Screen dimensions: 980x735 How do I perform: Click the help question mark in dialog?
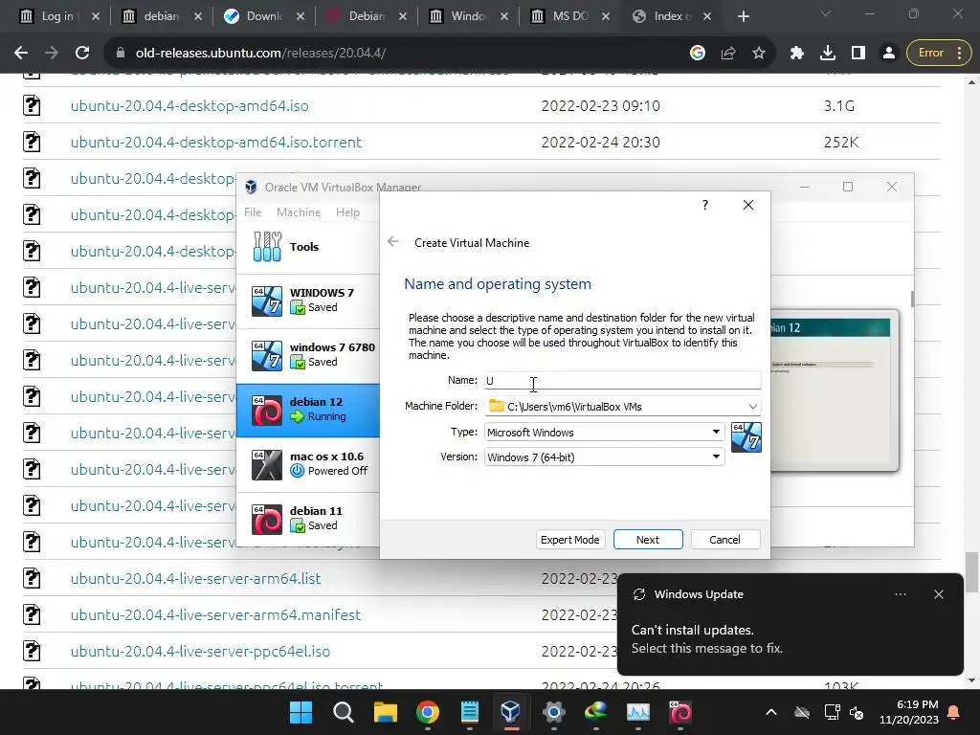point(705,205)
